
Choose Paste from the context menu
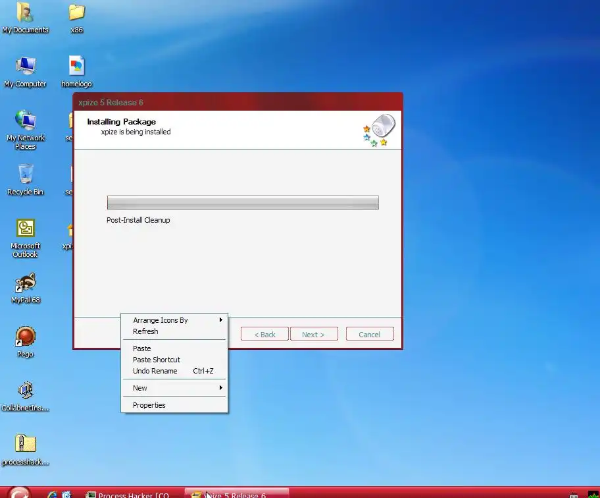[174, 348]
